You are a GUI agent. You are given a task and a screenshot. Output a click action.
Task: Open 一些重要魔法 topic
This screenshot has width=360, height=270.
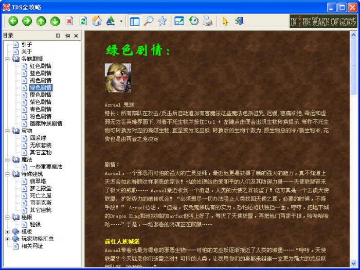tap(46, 167)
